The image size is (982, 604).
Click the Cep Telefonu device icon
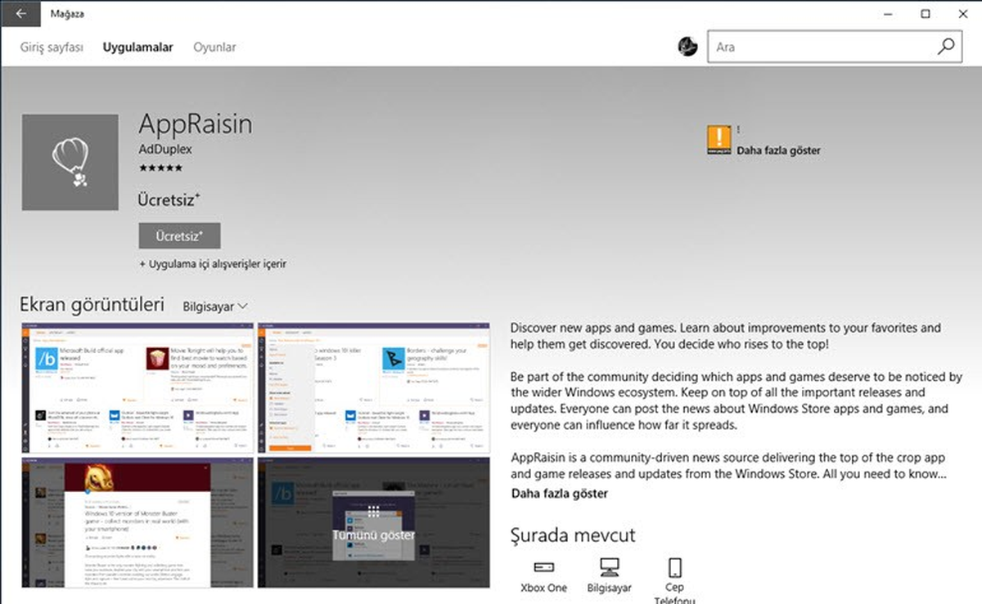pyautogui.click(x=675, y=567)
